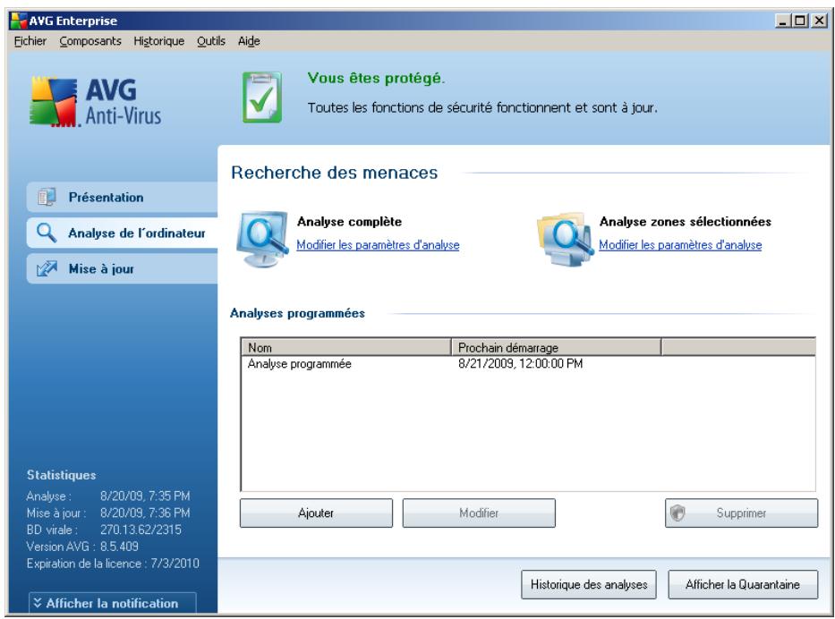Image resolution: width=835 pixels, height=619 pixels.
Task: Click the magnifier icon beside Analyse de l'ordinateur
Action: [47, 233]
